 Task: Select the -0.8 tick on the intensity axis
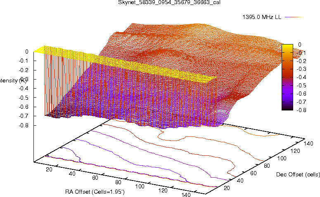coord(24,125)
